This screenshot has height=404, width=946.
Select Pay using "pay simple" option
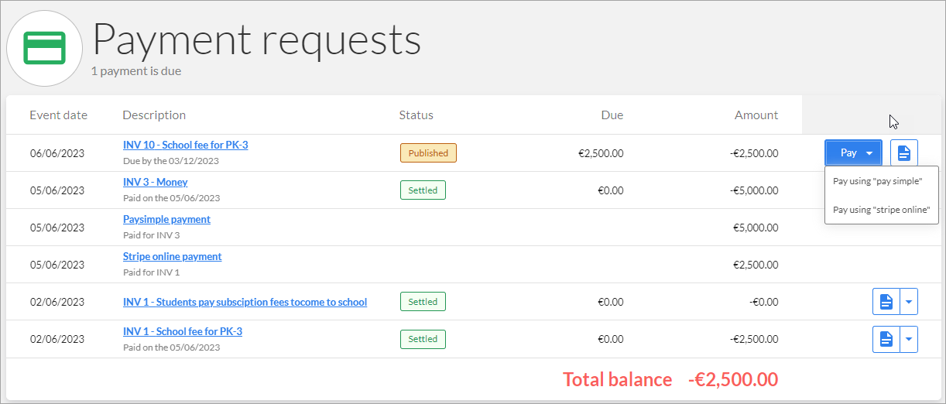click(877, 181)
